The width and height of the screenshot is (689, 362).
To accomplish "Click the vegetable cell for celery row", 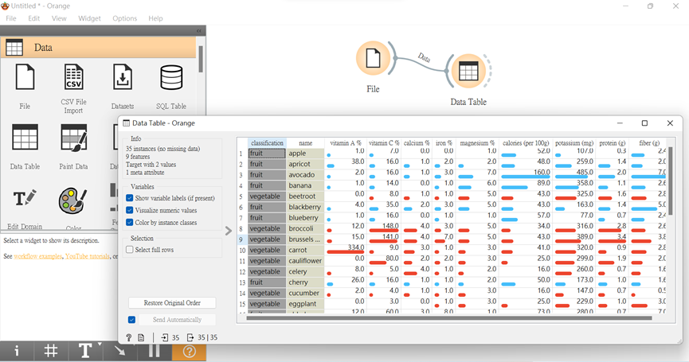I will 267,271.
